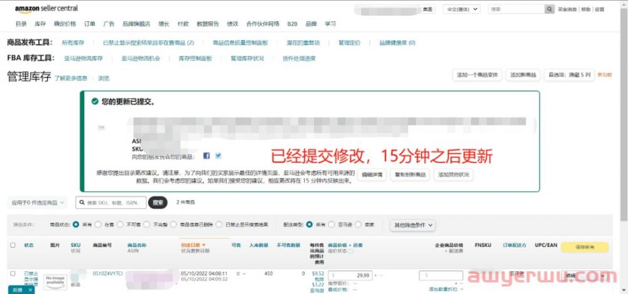628x294 pixels.
Task: Click the 添加新商品 button
Action: (523, 75)
